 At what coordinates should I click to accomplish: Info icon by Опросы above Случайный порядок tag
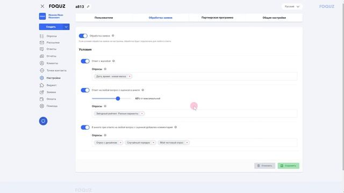(105, 135)
